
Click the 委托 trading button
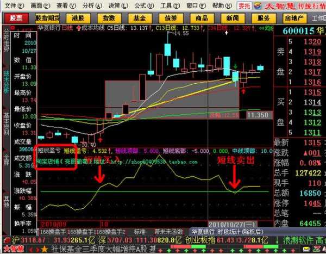pos(244,6)
